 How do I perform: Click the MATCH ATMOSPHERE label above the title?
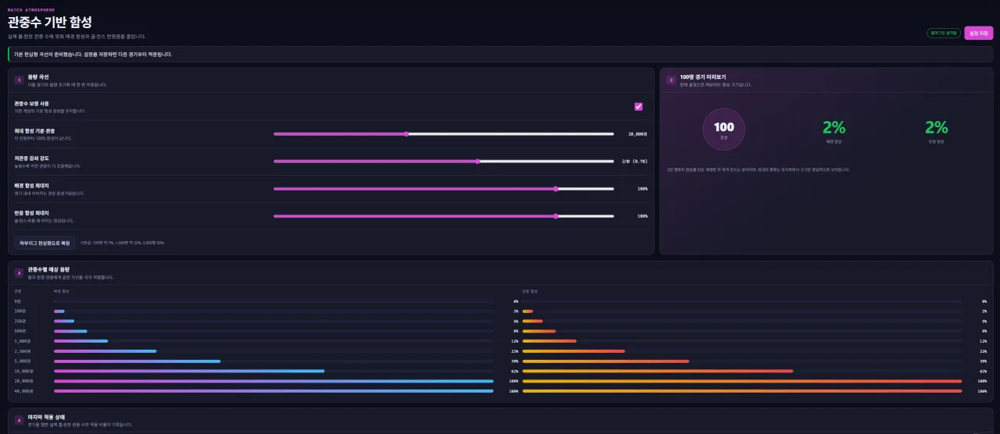point(31,9)
